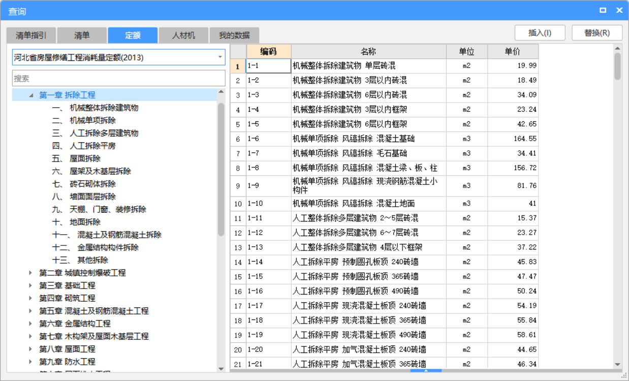This screenshot has width=629, height=381.
Task: Select 六、屋架及木基层拆除 item
Action: coord(91,171)
